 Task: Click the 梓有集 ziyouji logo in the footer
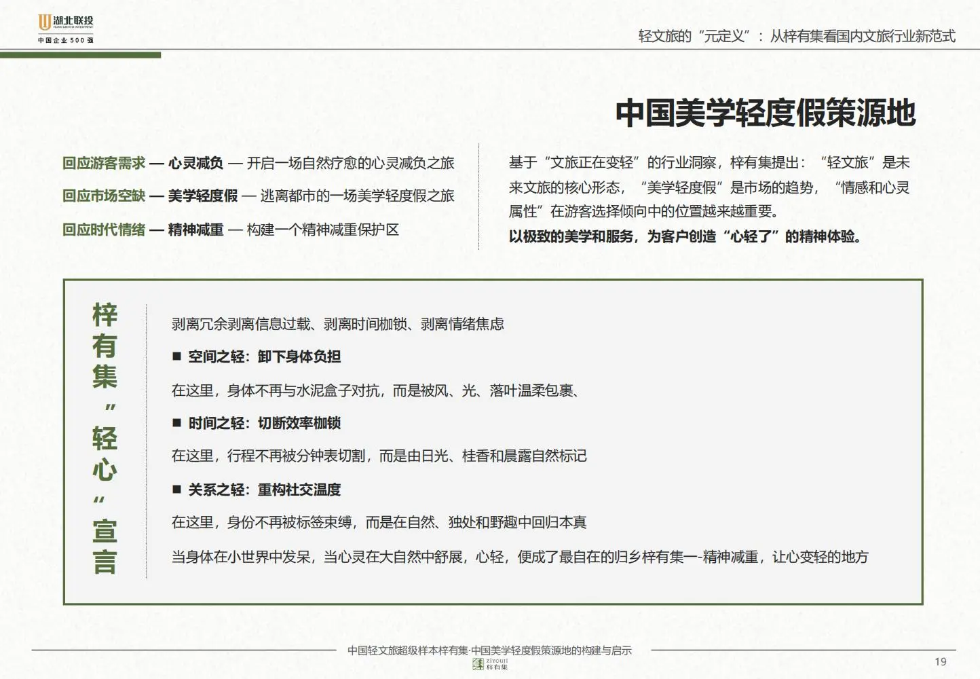491,664
